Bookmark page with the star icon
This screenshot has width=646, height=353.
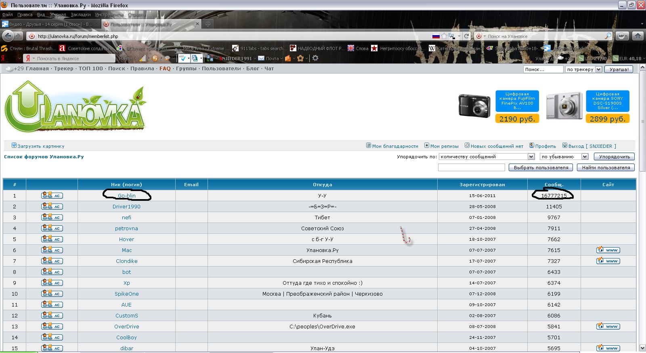pos(444,36)
